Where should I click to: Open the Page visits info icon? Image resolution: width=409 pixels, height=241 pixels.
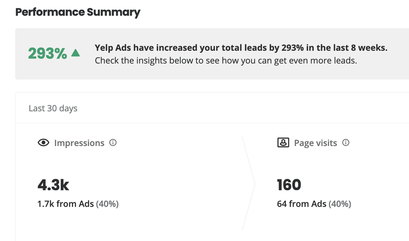[346, 143]
